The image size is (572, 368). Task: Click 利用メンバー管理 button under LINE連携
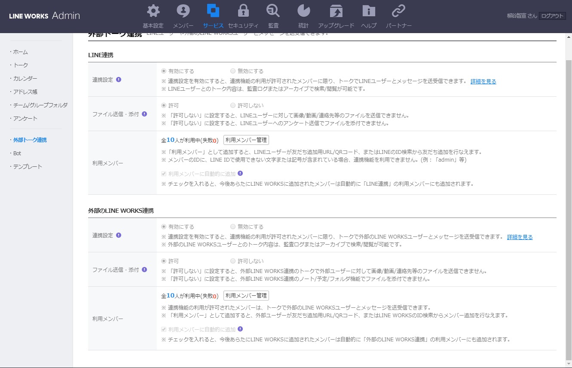tap(246, 140)
